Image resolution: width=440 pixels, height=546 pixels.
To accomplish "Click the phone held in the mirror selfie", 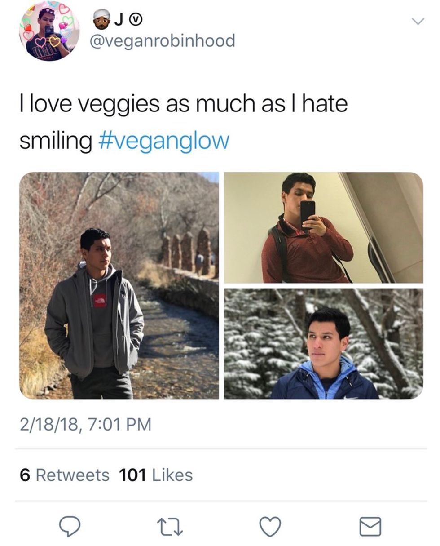I will pyautogui.click(x=308, y=213).
